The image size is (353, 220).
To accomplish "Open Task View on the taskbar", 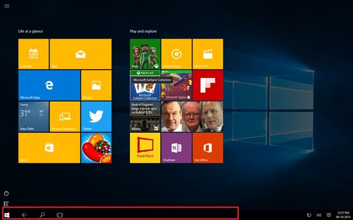I will pos(60,215).
